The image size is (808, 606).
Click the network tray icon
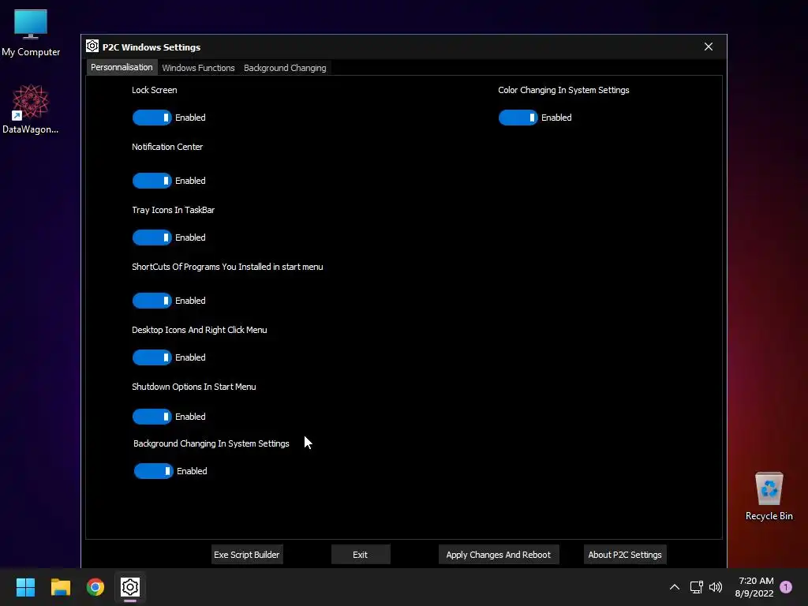(696, 587)
